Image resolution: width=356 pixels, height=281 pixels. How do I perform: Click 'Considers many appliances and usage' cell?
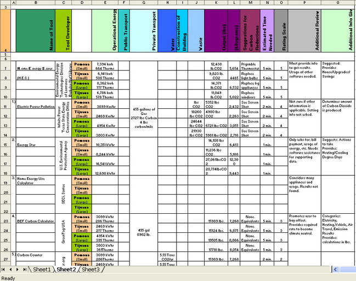coord(304,194)
